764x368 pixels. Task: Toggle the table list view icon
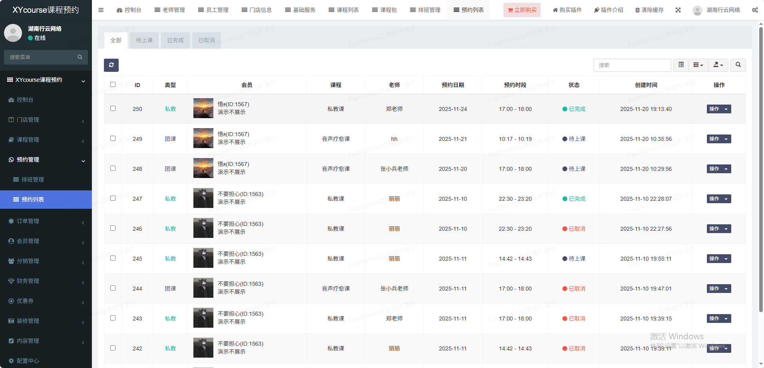pos(681,65)
